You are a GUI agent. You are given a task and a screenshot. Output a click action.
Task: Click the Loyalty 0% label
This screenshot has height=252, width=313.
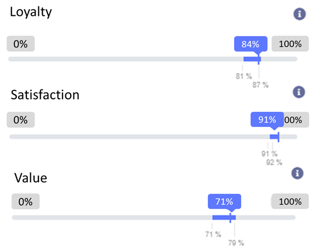click(21, 44)
